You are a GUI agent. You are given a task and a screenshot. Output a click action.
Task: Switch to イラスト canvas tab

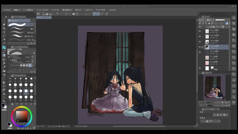coord(44,17)
